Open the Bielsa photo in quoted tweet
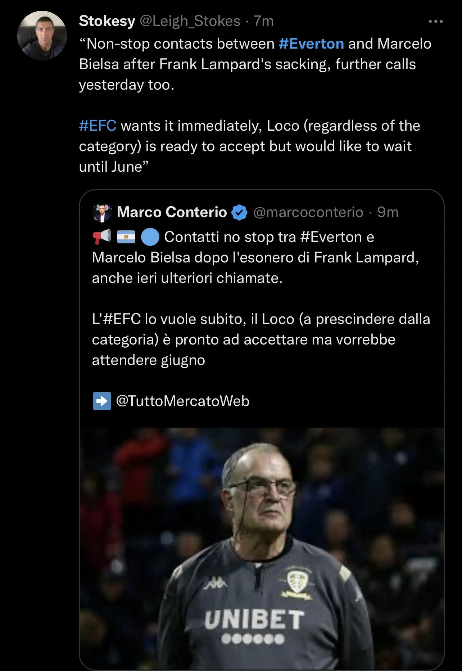Image resolution: width=462 pixels, height=671 pixels. click(x=261, y=547)
